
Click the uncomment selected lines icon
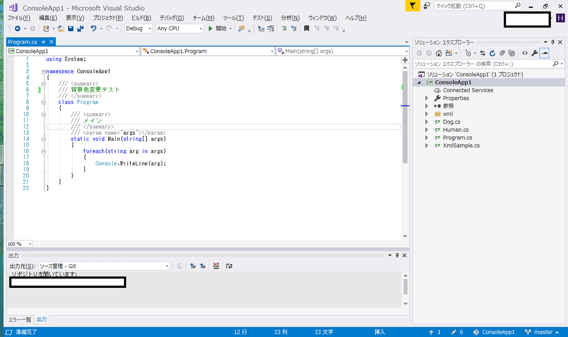(x=293, y=28)
